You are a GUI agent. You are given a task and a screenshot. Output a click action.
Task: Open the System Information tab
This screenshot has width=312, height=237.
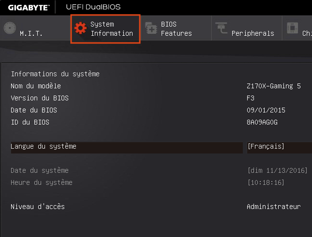tap(105, 29)
